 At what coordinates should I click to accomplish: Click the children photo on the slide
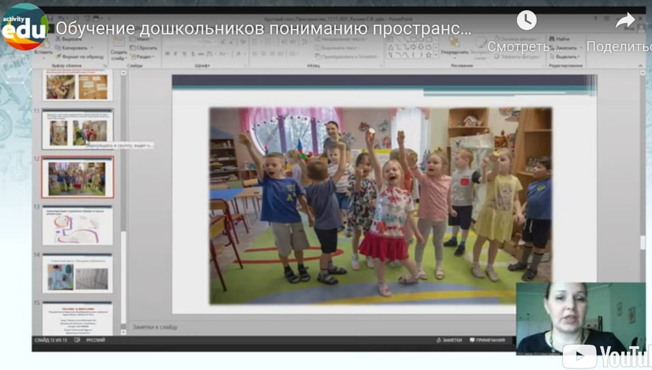381,205
